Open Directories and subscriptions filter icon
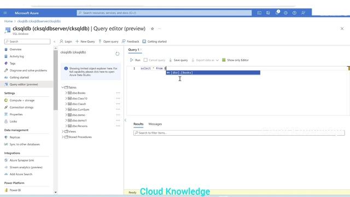Screen dimensions: 350x197 268,13
